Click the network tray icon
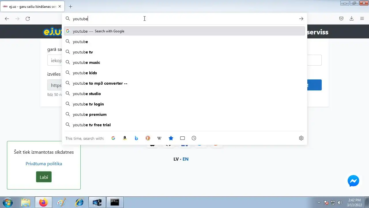 point(333,203)
